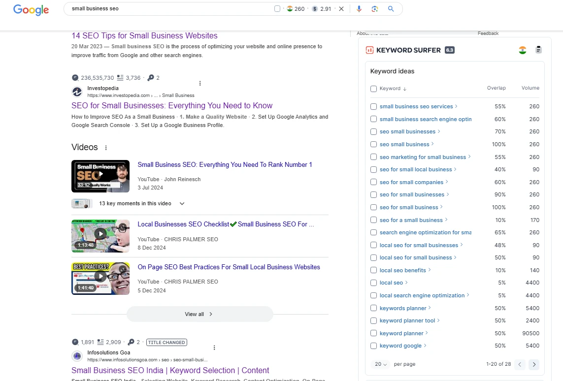This screenshot has height=381, width=563.
Task: Click the 'View all' videos button
Action: click(199, 314)
